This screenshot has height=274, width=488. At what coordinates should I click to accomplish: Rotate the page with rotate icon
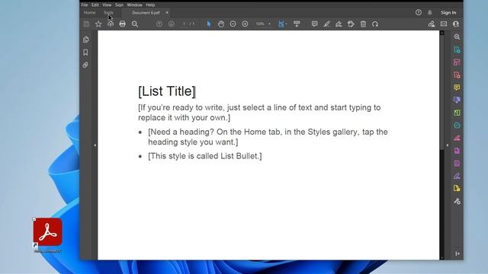[375, 24]
